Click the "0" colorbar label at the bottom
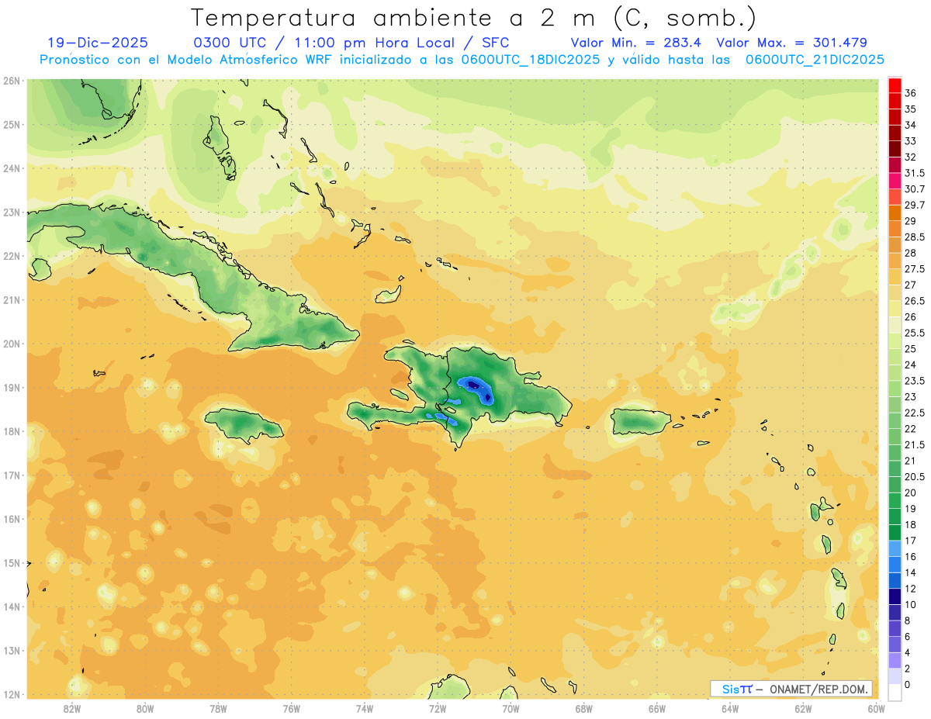 [x=908, y=685]
